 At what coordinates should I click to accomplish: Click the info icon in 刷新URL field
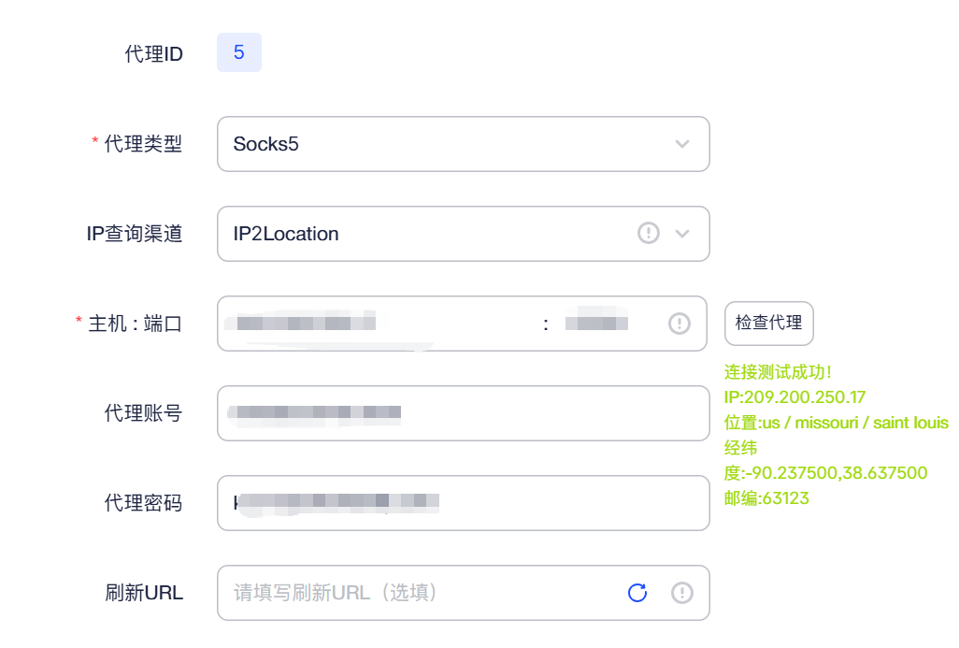tap(682, 592)
